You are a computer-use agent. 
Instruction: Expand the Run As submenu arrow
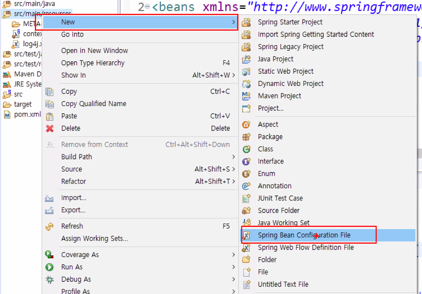click(x=233, y=267)
